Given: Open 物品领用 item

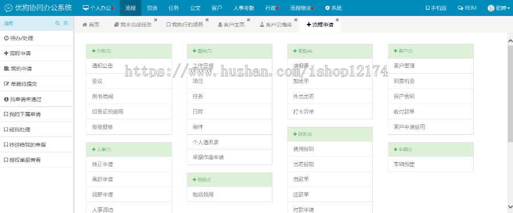Looking at the screenshot, I should tap(230, 195).
